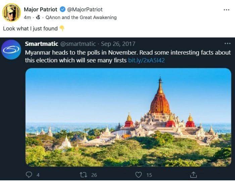Viewport: 235px width, 182px height.
Task: Click the 4m post timestamp
Action: pos(28,17)
